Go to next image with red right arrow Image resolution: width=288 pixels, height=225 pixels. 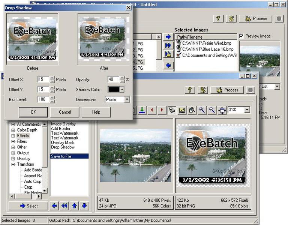(x=162, y=110)
